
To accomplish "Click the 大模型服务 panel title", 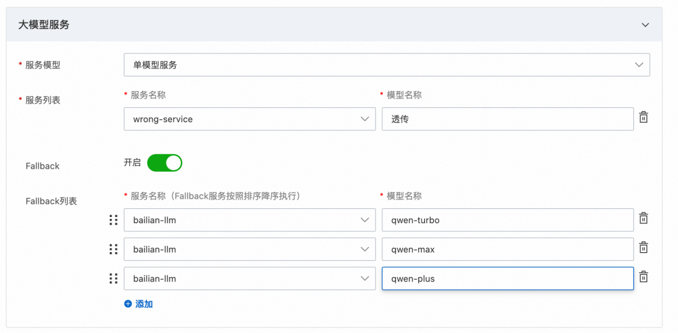I will coord(44,24).
